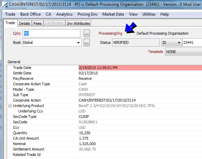Switch to the Inv Attributes tab
This screenshot has width=202, height=159.
click(78, 23)
